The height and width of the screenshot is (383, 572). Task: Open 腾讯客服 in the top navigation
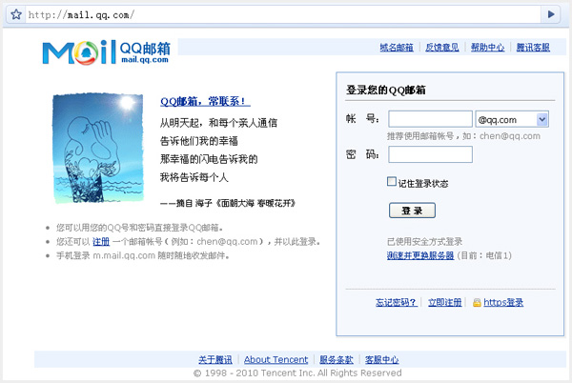pos(533,48)
